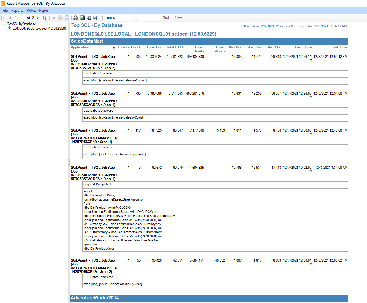
Task: Expand the LONDONSQL01.se.local tree node
Action: (x=9, y=29)
